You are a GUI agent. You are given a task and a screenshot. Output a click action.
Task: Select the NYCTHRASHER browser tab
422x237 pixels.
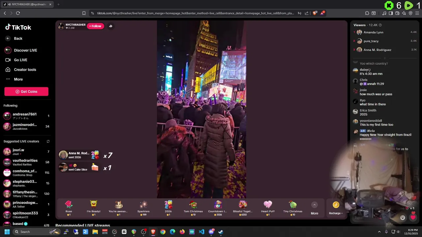(27, 4)
